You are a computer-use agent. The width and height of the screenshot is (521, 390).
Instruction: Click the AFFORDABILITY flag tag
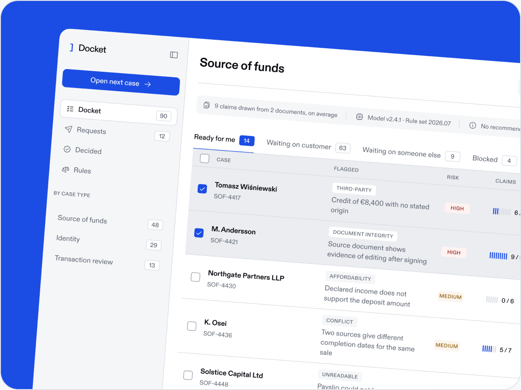tap(350, 278)
